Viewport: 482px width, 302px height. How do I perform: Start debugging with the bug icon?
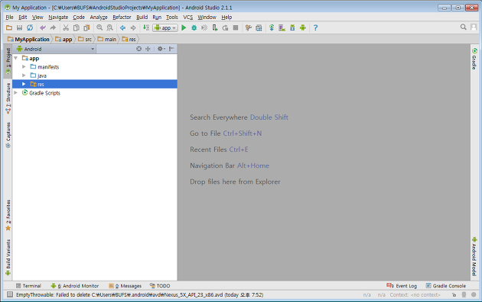194,28
